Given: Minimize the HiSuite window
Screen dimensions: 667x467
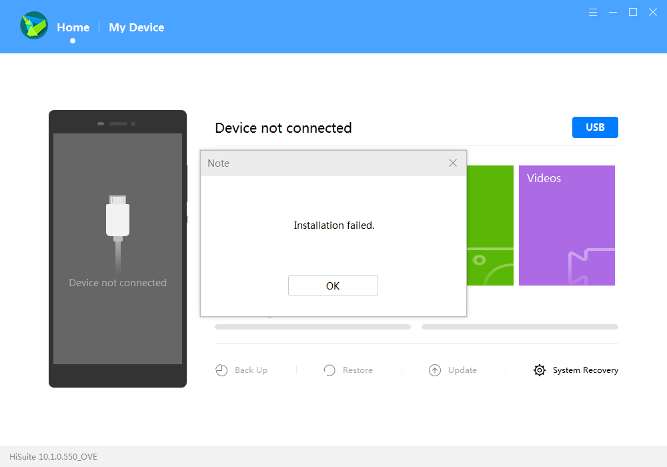Looking at the screenshot, I should (612, 12).
